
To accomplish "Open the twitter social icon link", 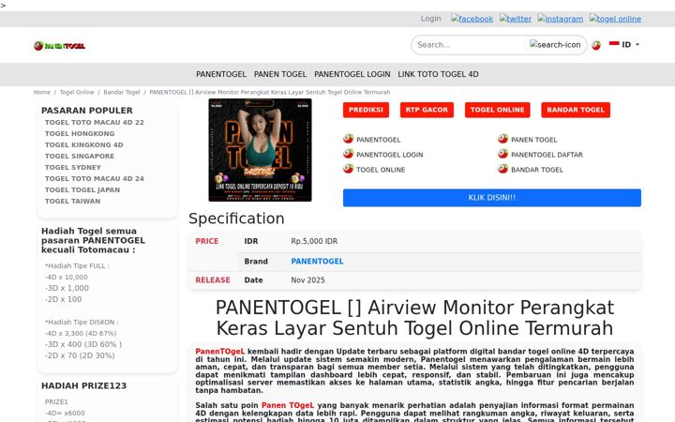I will pyautogui.click(x=516, y=19).
